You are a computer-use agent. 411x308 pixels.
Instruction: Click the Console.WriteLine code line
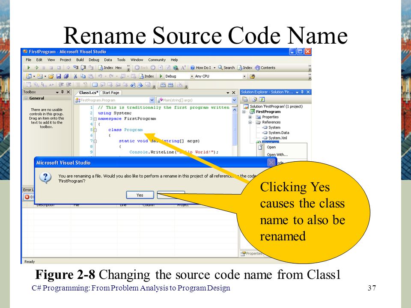[173, 152]
